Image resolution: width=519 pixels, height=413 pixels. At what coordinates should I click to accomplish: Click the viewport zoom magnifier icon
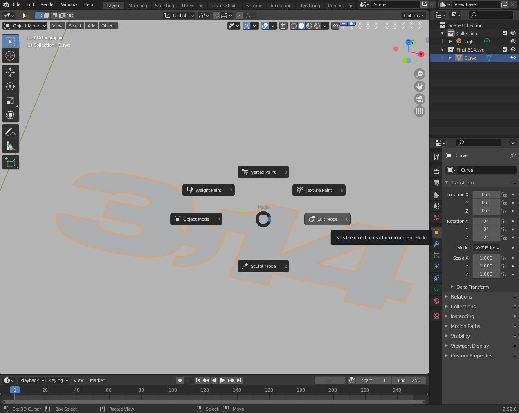coord(420,74)
